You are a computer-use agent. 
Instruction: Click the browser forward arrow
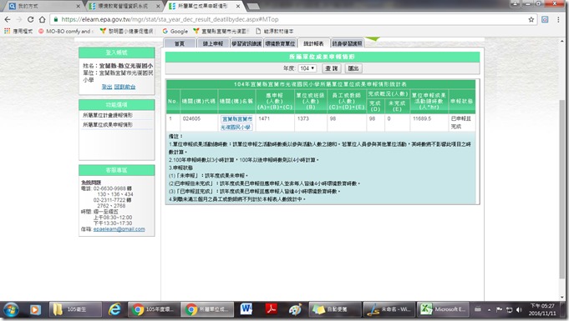point(19,19)
